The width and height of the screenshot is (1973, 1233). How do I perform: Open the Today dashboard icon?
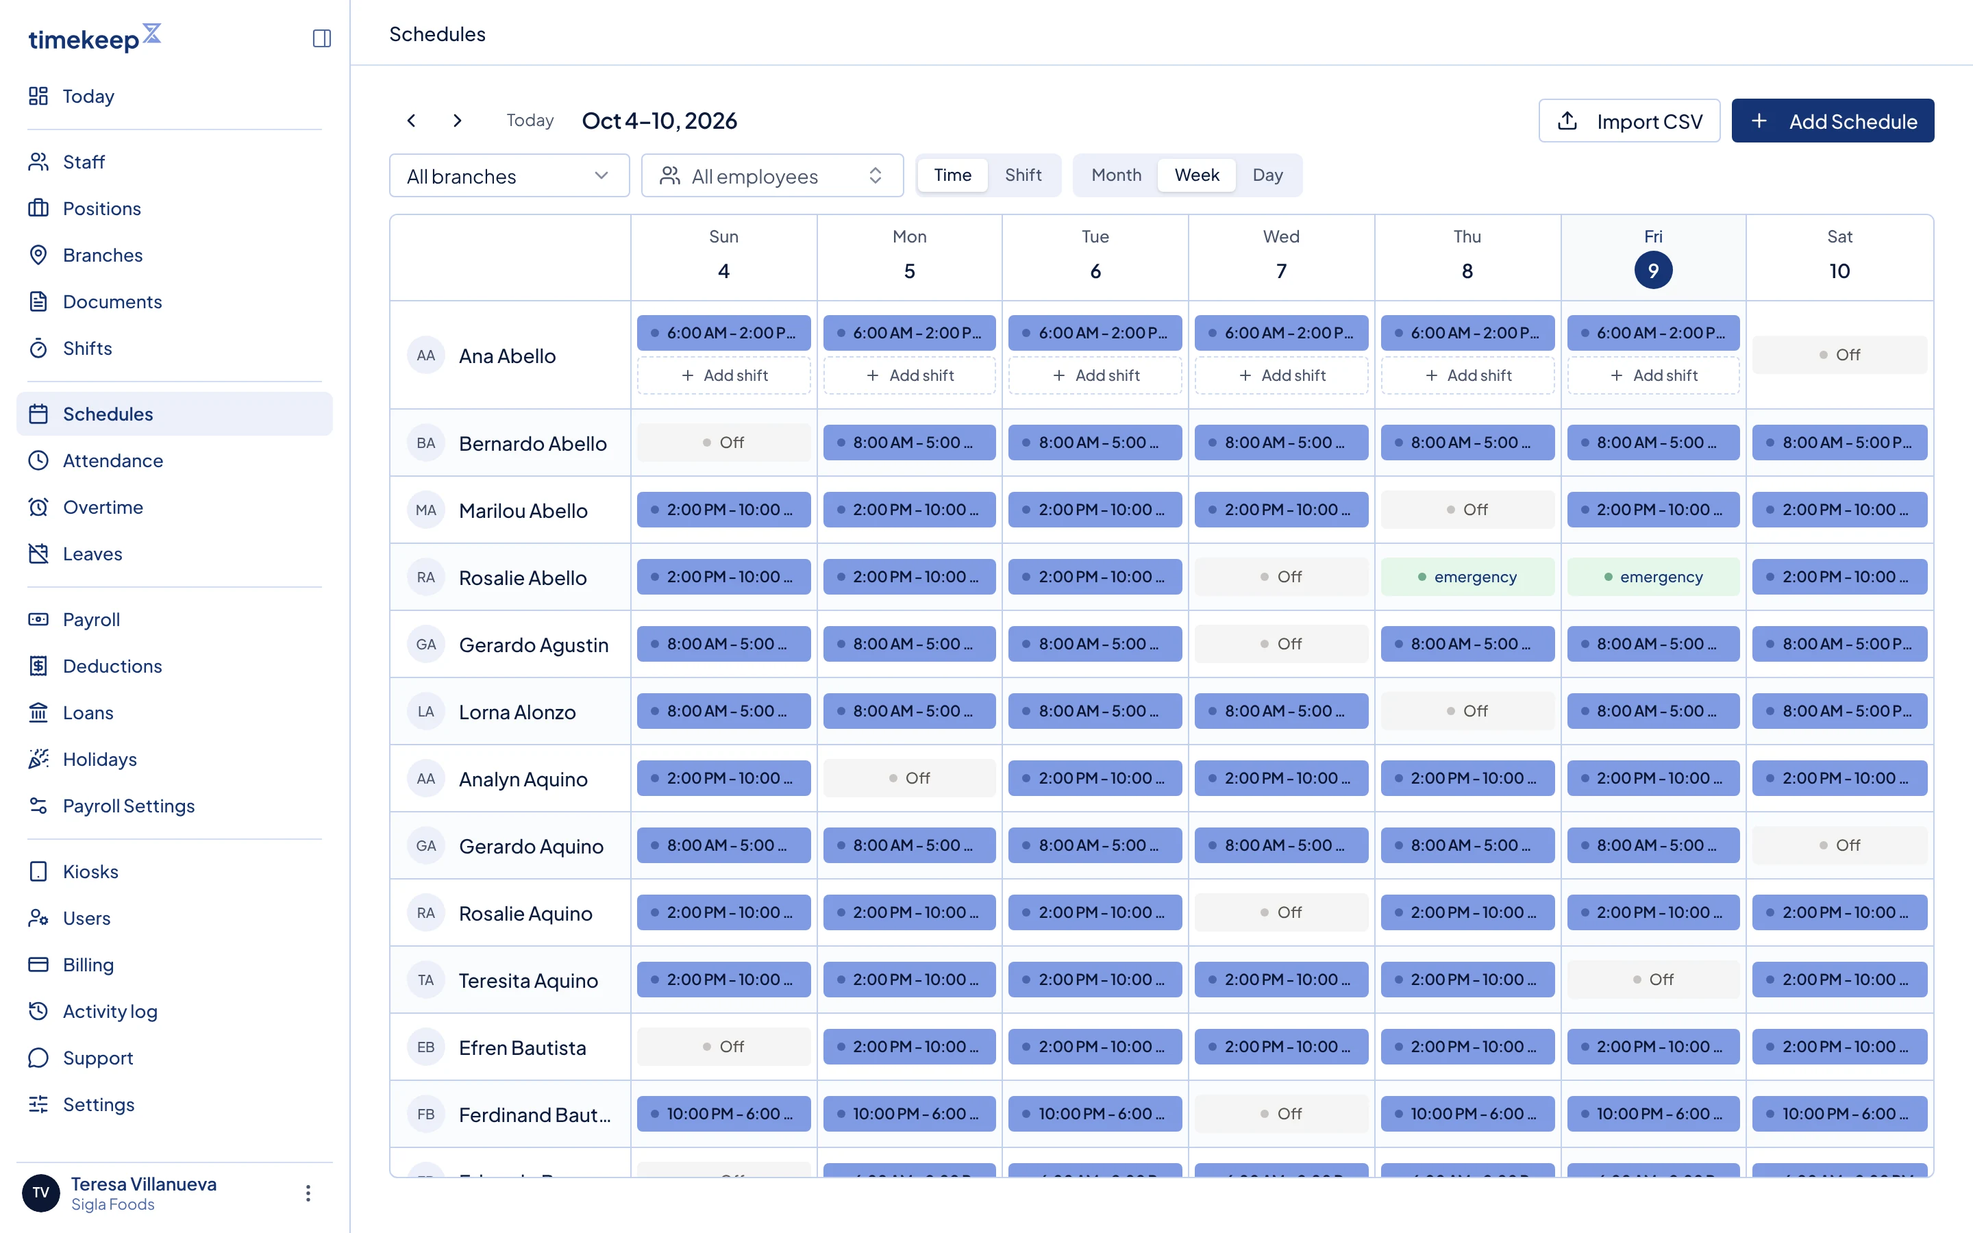coord(38,96)
